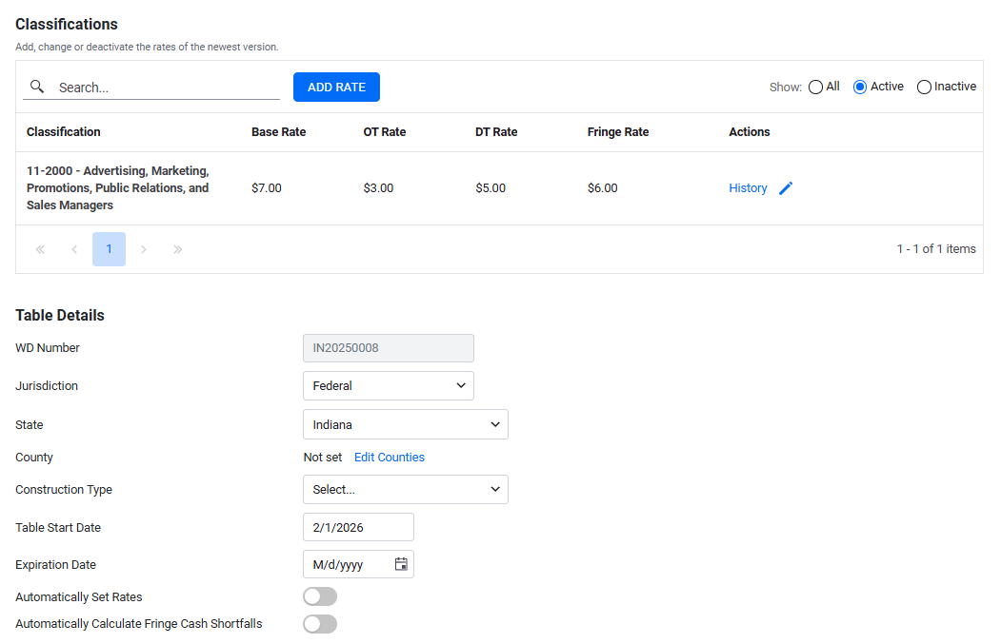Click the Classification column header
Image resolution: width=1001 pixels, height=644 pixels.
point(63,132)
